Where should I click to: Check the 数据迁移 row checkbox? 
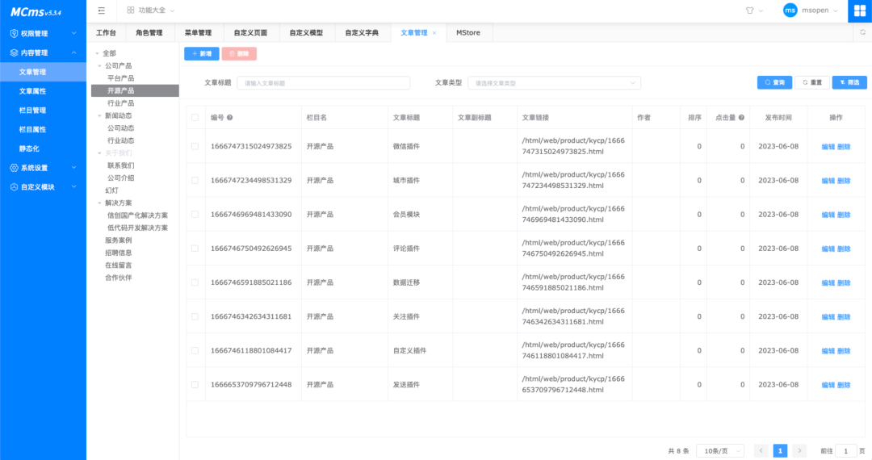[195, 282]
